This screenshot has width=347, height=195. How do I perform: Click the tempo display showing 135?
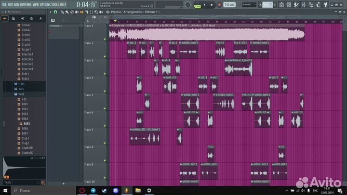click(x=229, y=5)
